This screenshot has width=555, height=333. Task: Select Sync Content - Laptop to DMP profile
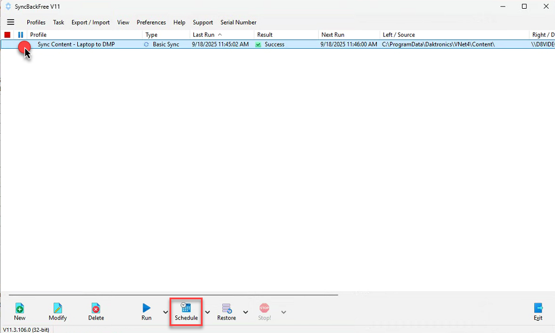click(76, 44)
